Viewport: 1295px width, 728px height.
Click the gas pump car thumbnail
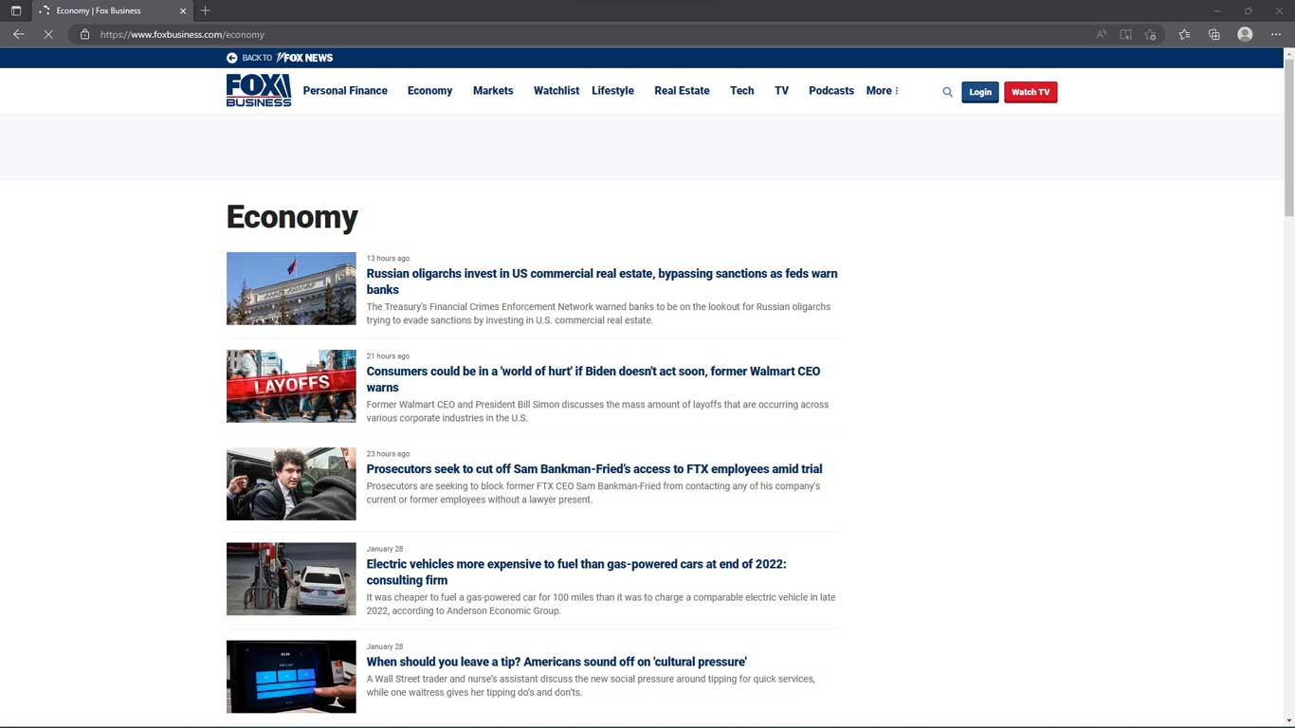[291, 579]
